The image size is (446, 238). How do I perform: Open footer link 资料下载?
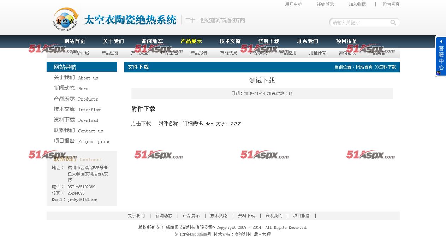click(246, 216)
